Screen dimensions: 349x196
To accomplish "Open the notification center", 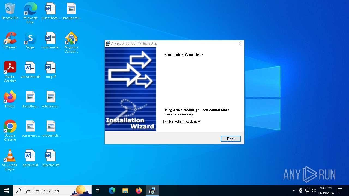I will tap(340, 191).
